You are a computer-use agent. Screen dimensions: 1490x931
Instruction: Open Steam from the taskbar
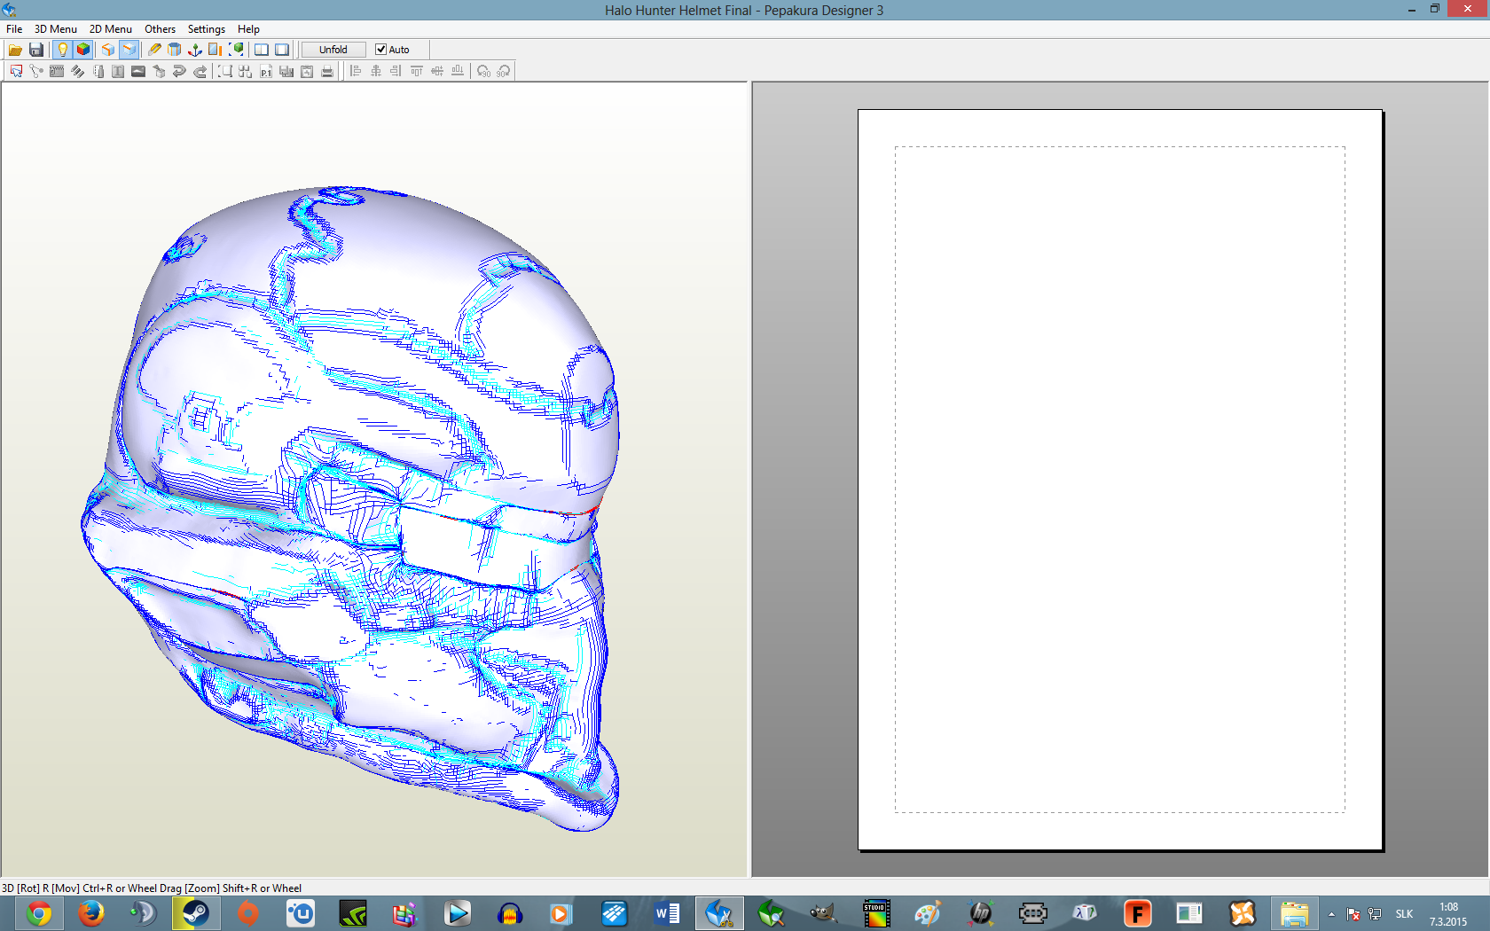pyautogui.click(x=195, y=913)
